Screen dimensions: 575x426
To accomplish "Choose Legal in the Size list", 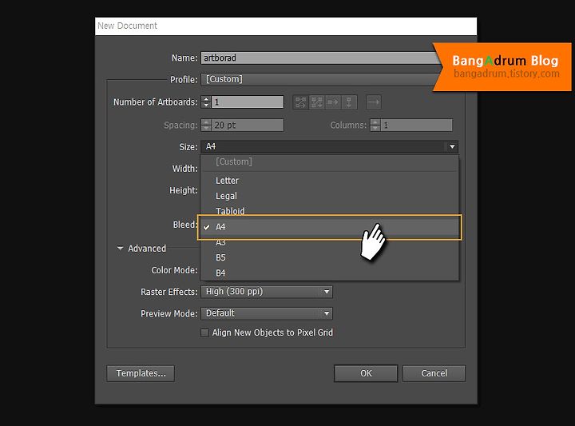I will tap(329, 196).
